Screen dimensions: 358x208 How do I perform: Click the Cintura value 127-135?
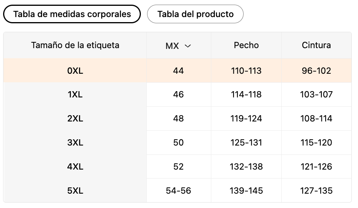click(316, 191)
